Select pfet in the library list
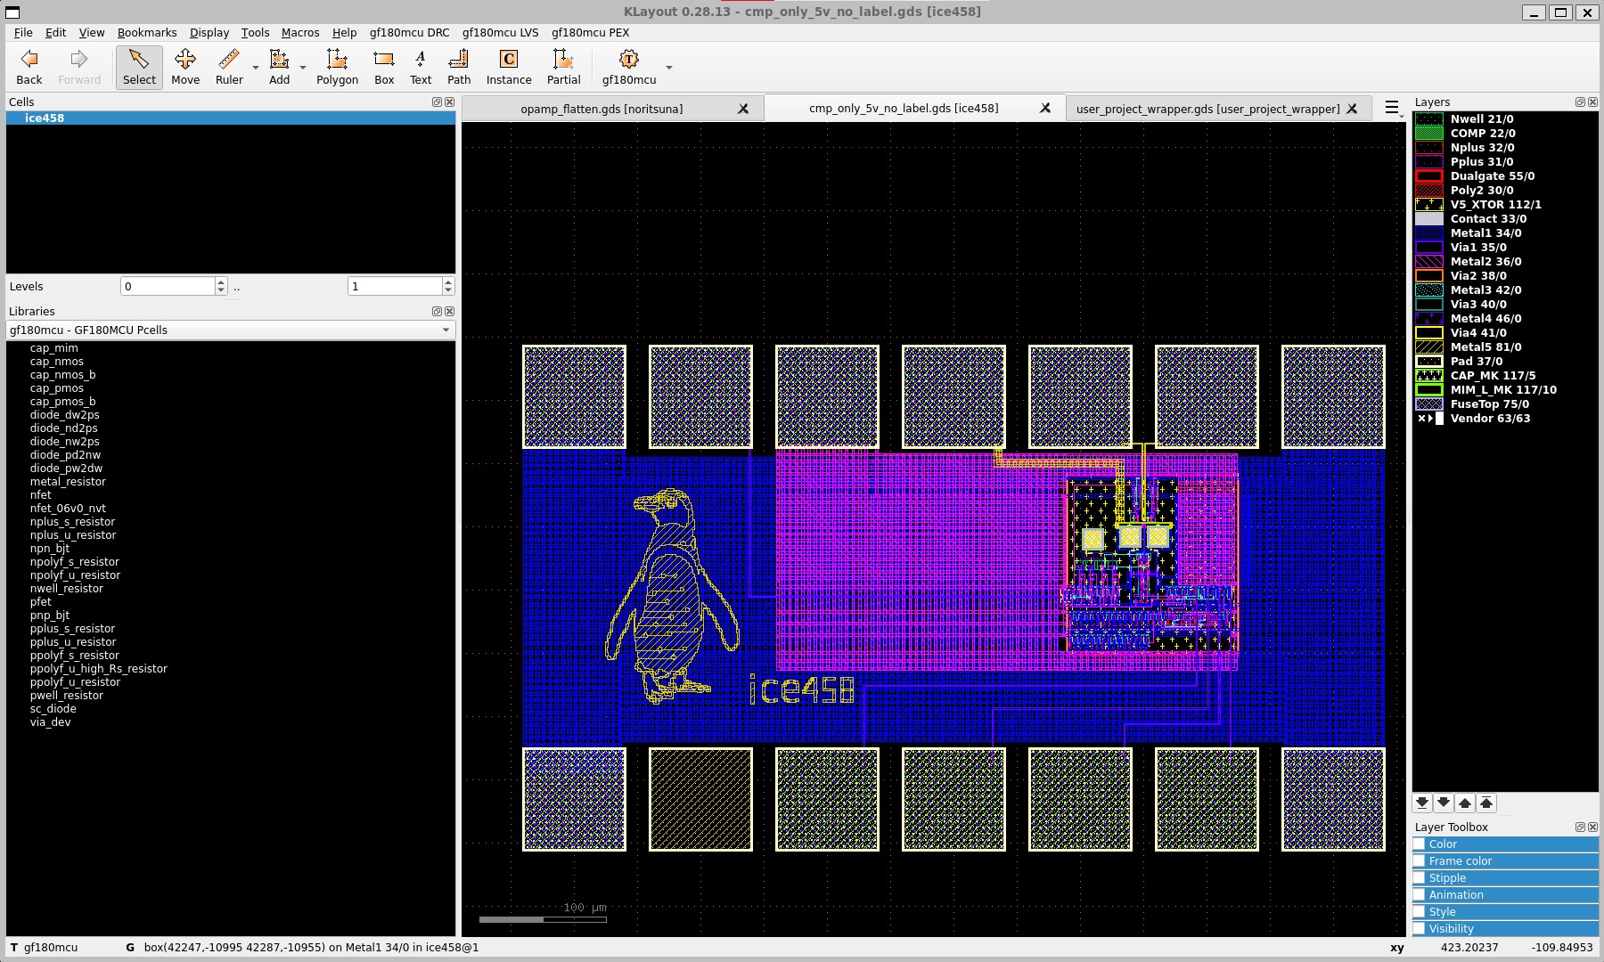This screenshot has width=1604, height=962. 41,602
